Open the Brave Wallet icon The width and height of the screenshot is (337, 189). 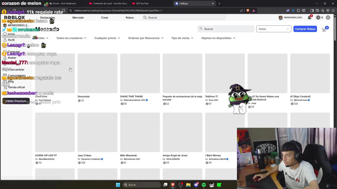[317, 10]
